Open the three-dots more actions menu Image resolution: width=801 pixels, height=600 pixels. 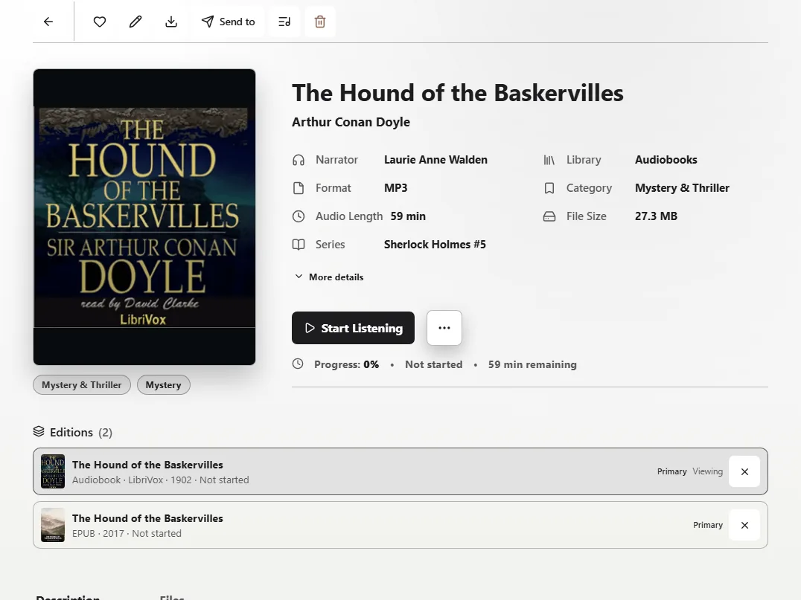coord(444,328)
